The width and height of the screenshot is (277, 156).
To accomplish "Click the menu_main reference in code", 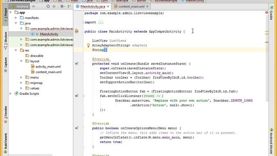I will (171, 137).
